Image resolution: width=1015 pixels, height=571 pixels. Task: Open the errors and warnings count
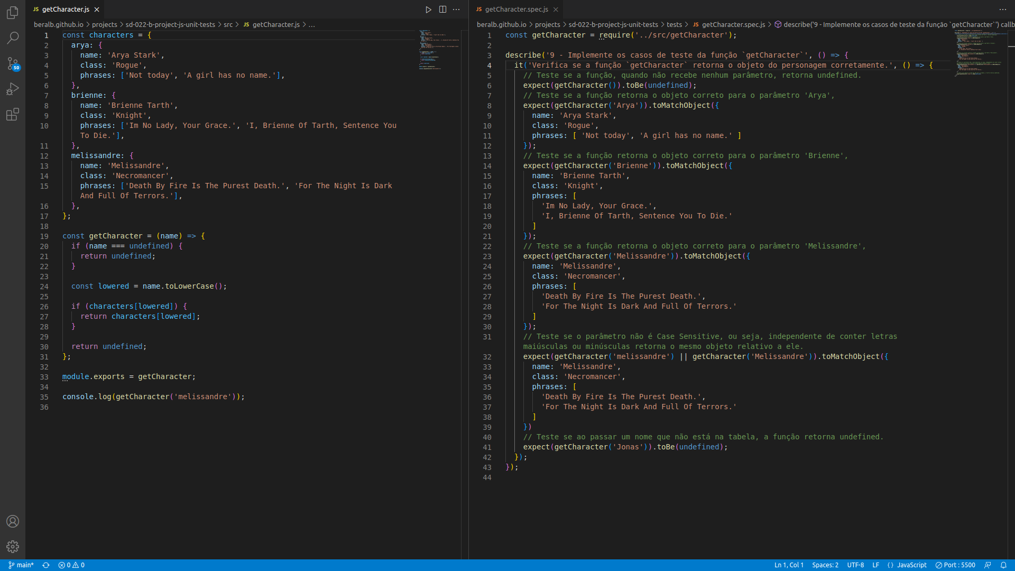pos(71,565)
